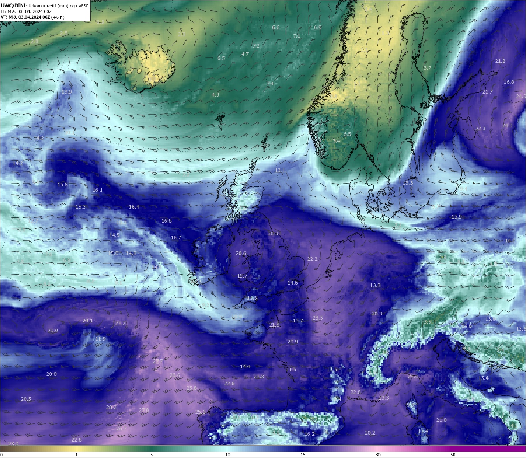526x458 pixels.
Task: Click the 16.7 value west of Ireland
Action: tap(176, 238)
